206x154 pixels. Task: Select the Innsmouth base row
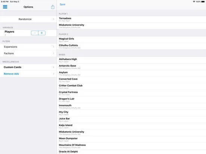click(x=131, y=106)
